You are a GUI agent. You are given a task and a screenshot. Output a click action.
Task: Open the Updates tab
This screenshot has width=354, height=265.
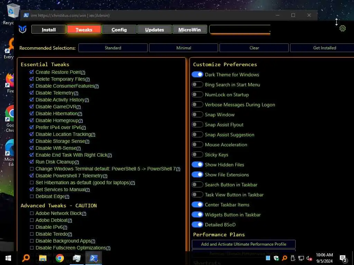pyautogui.click(x=155, y=30)
